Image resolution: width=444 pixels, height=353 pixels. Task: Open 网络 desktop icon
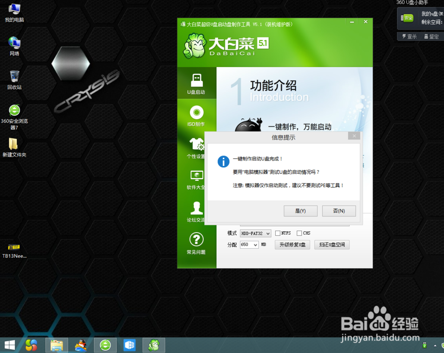14,47
